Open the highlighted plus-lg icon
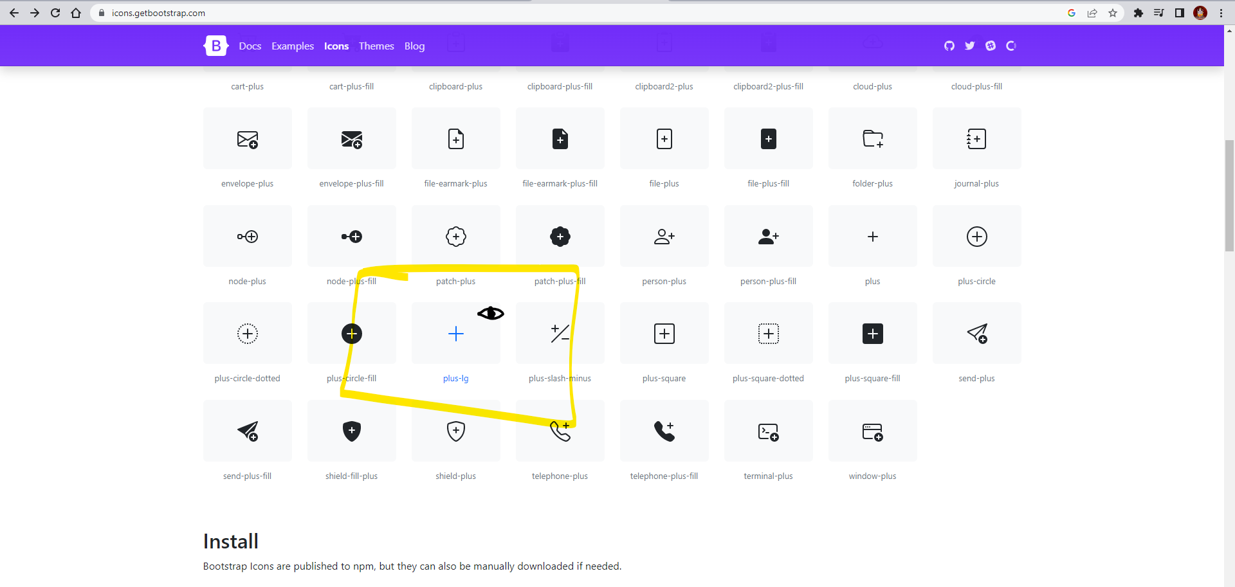The width and height of the screenshot is (1235, 587). (x=455, y=333)
